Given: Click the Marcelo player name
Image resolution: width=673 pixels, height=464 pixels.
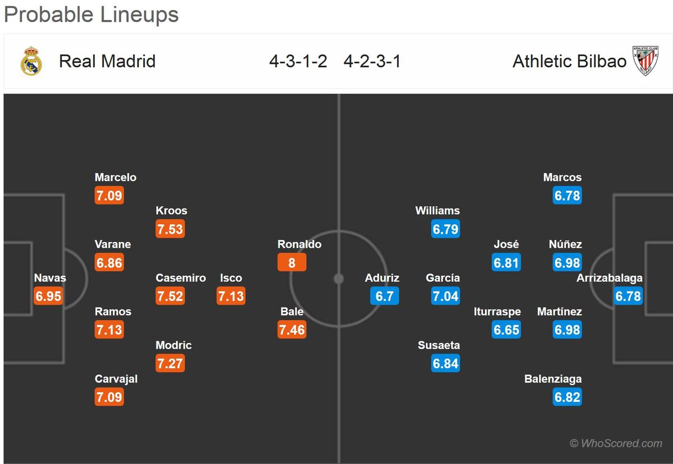Looking at the screenshot, I should tap(116, 177).
